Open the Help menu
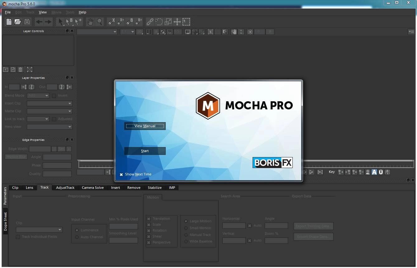The height and width of the screenshot is (268, 417). coord(82,12)
